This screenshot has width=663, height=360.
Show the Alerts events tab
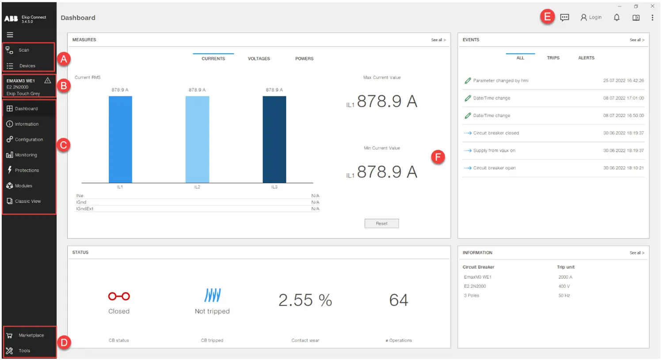pyautogui.click(x=586, y=58)
